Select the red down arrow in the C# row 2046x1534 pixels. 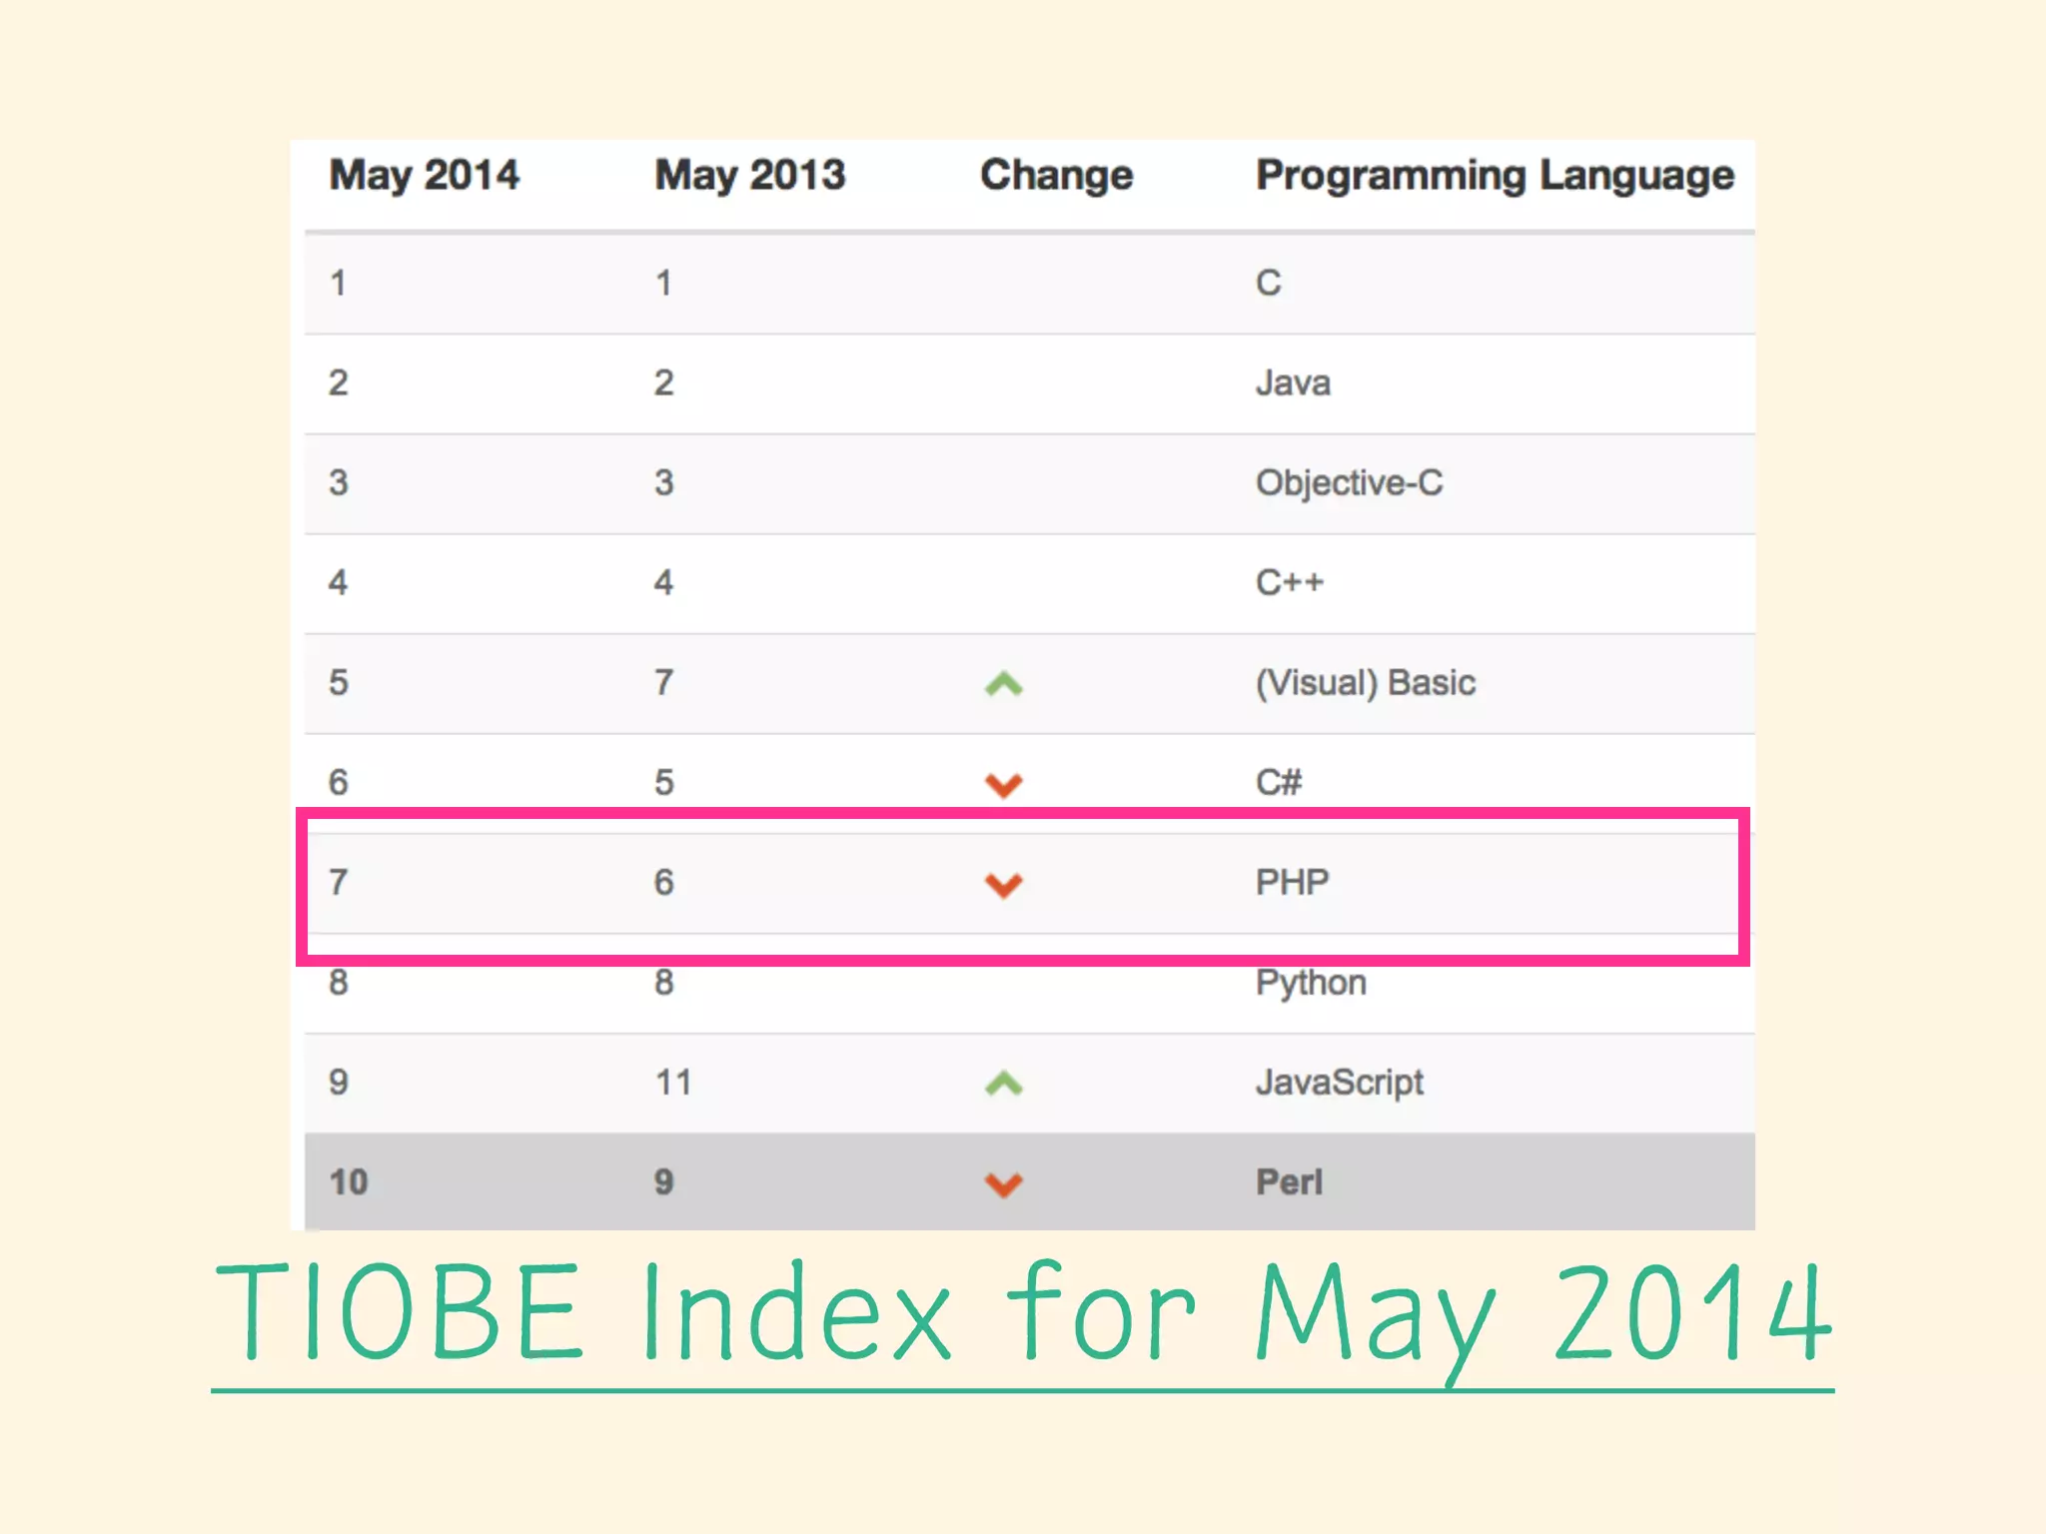point(1004,785)
